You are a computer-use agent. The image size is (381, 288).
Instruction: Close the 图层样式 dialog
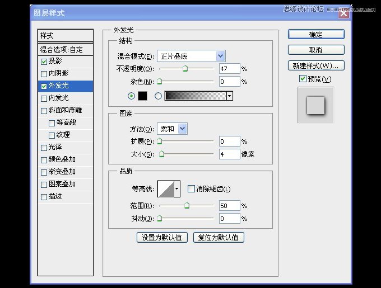point(343,13)
